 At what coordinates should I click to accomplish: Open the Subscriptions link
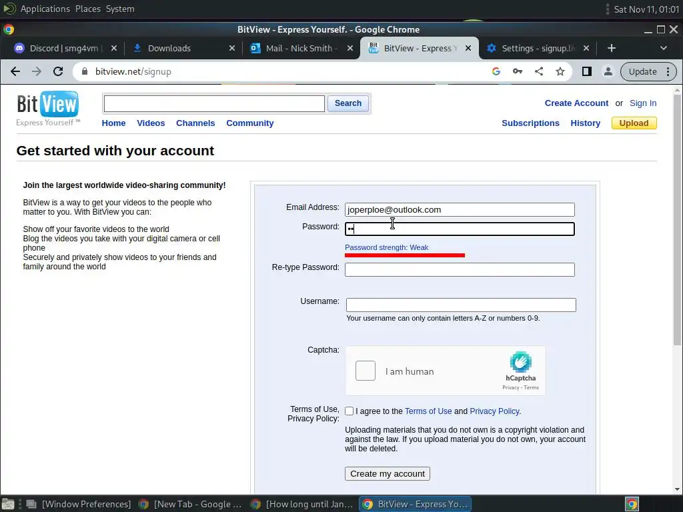530,123
